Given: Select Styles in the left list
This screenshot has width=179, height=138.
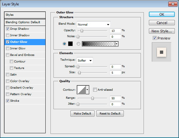Looking at the screenshot, I should 25,15.
